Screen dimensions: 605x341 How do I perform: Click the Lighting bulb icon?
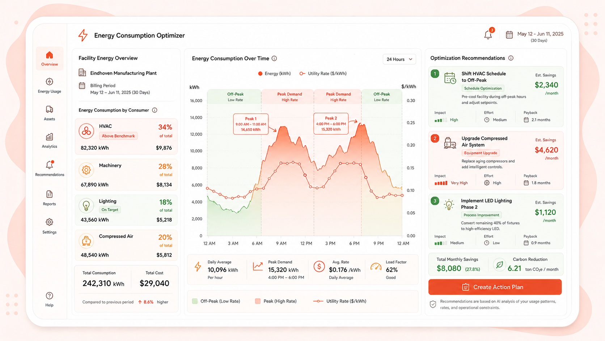click(86, 205)
